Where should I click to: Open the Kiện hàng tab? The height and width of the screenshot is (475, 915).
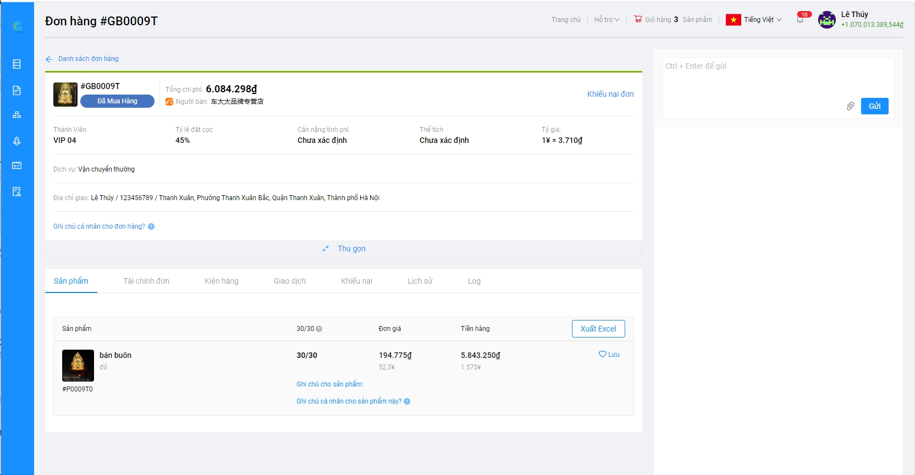point(221,281)
